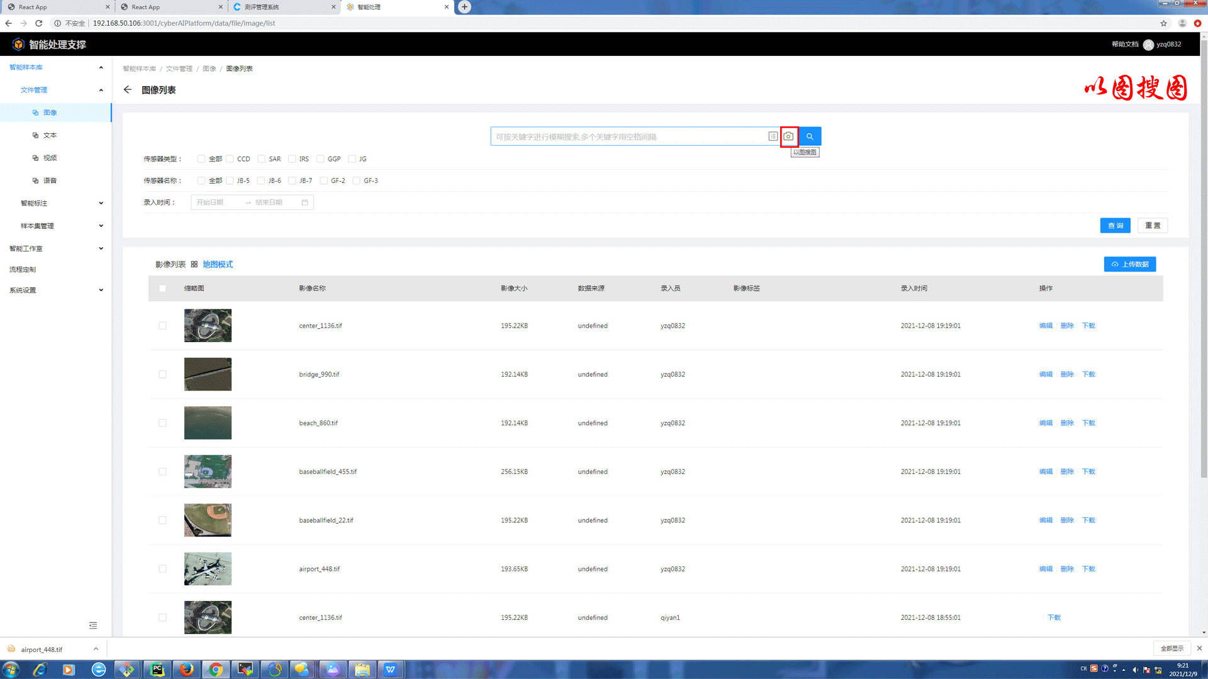Open the calendar icon in date range
This screenshot has height=679, width=1208.
point(305,202)
